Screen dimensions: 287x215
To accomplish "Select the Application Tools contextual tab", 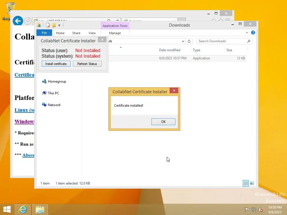I will pos(115,26).
